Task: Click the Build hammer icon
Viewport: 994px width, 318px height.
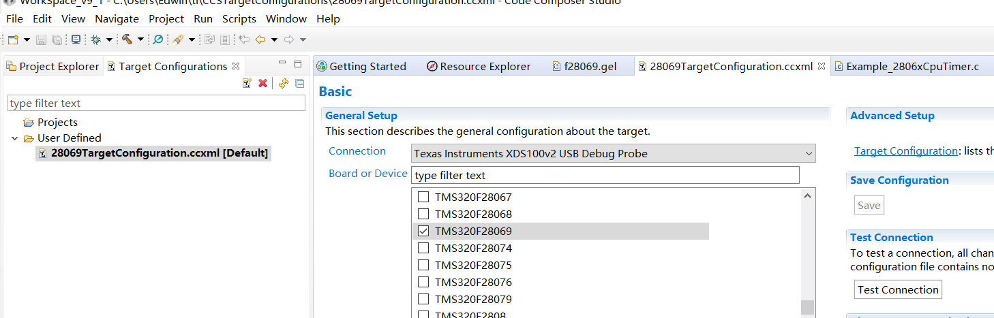Action: (127, 39)
